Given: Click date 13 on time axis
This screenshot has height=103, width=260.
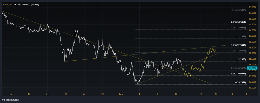Looking at the screenshot, I should (x=216, y=94).
